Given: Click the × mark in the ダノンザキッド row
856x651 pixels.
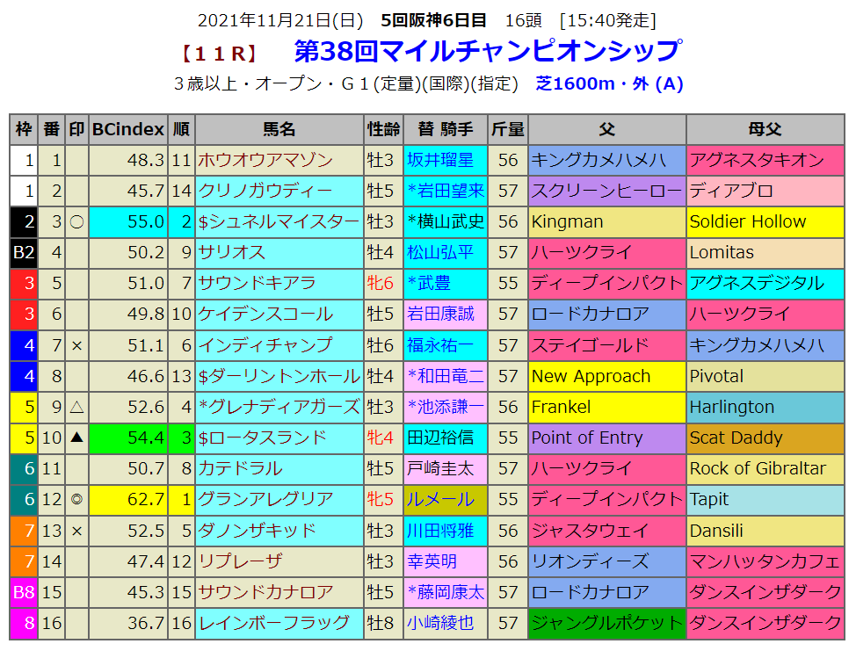Looking at the screenshot, I should [76, 531].
